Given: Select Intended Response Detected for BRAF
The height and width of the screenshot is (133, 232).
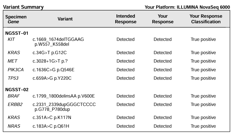Looking at the screenshot, I should [x=125, y=96].
